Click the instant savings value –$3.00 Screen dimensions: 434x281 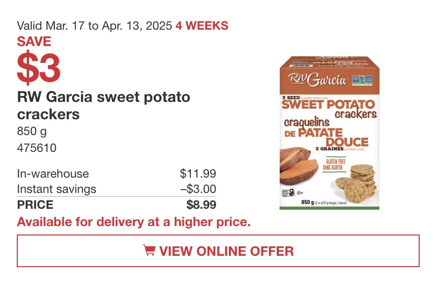[x=198, y=189]
